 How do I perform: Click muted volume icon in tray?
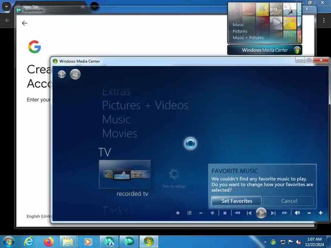tap(298, 242)
